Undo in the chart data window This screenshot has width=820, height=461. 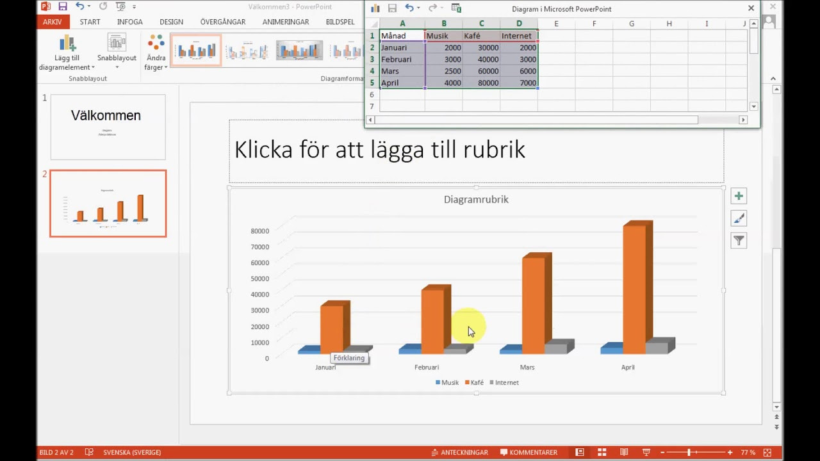pos(409,8)
